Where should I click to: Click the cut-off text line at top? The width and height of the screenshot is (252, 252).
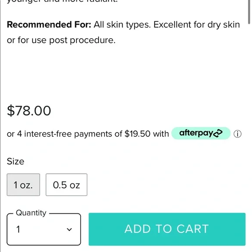pos(63,1)
